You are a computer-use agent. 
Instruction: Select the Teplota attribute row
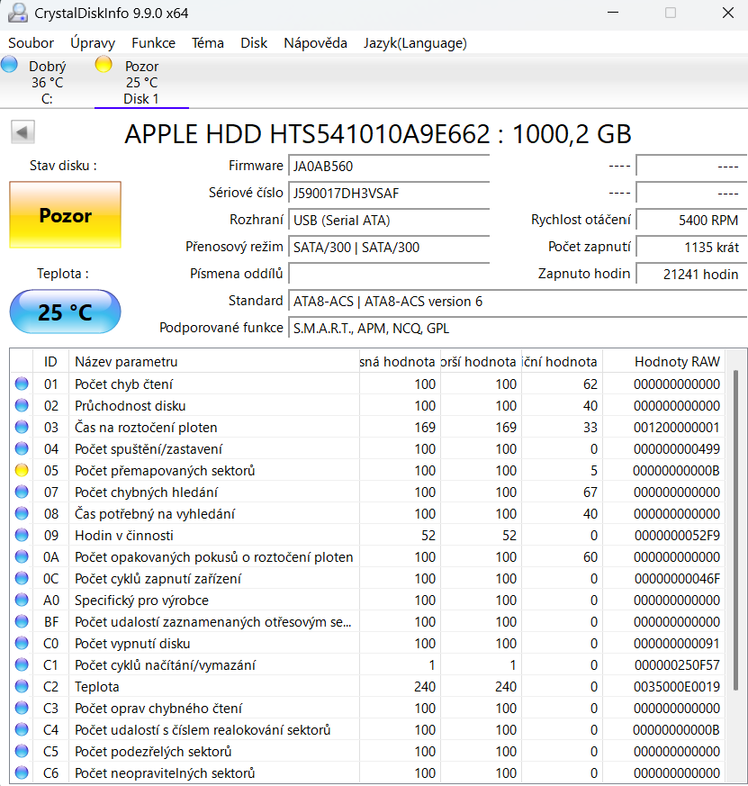coord(367,686)
